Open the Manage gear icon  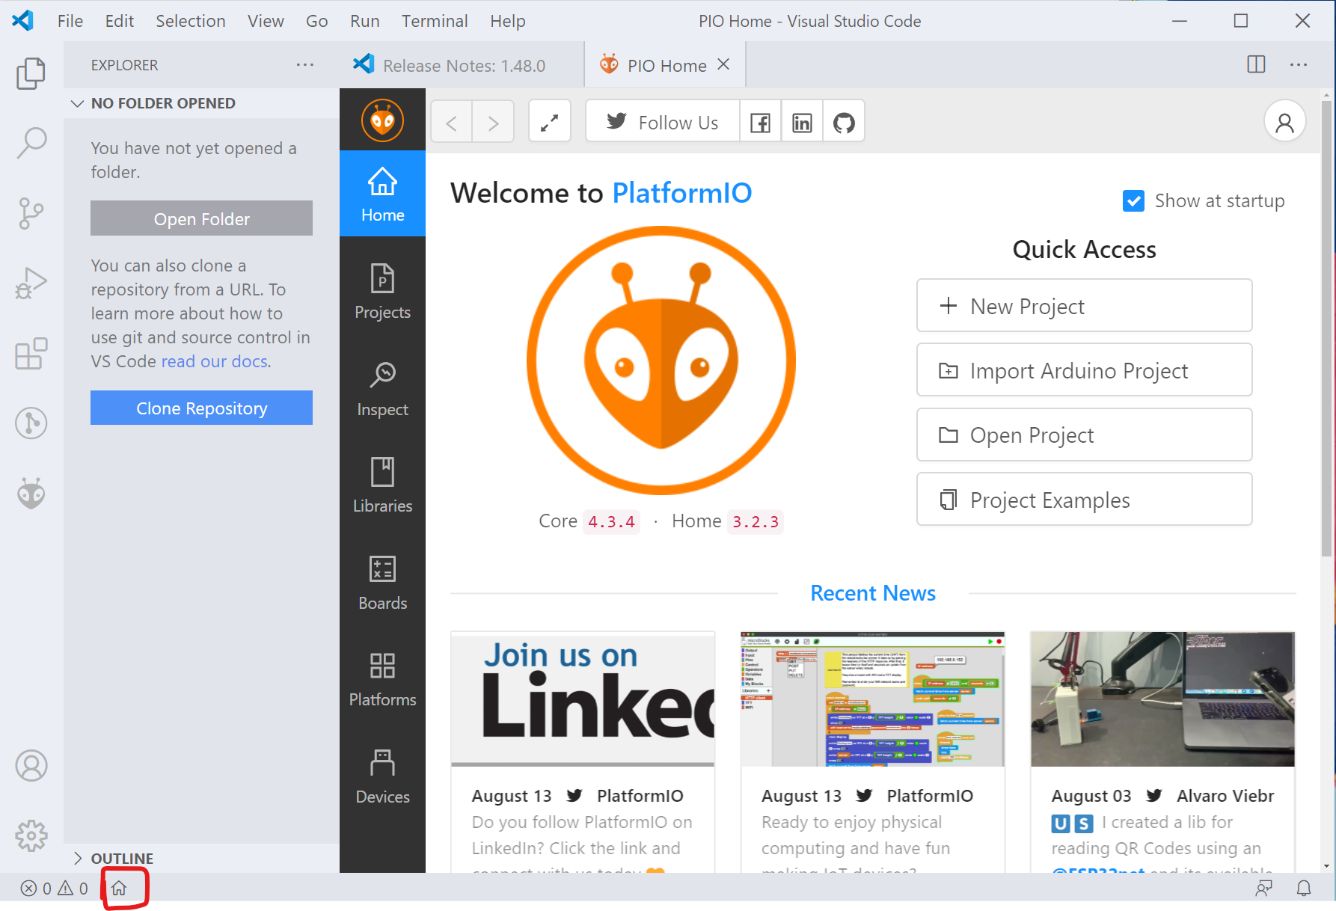pyautogui.click(x=31, y=835)
